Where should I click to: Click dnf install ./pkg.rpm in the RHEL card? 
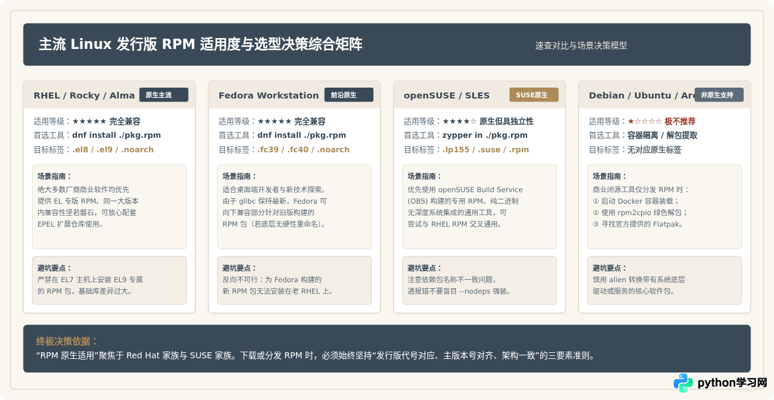pyautogui.click(x=117, y=135)
